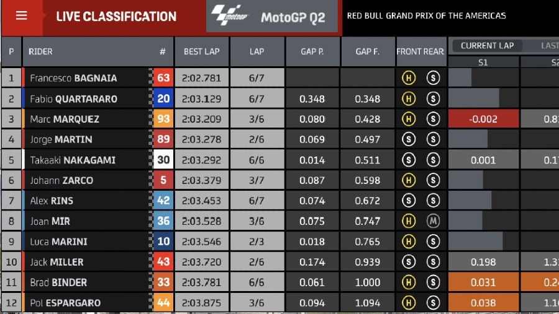559x314 pixels.
Task: Click the Gap F. column header
Action: tap(368, 51)
